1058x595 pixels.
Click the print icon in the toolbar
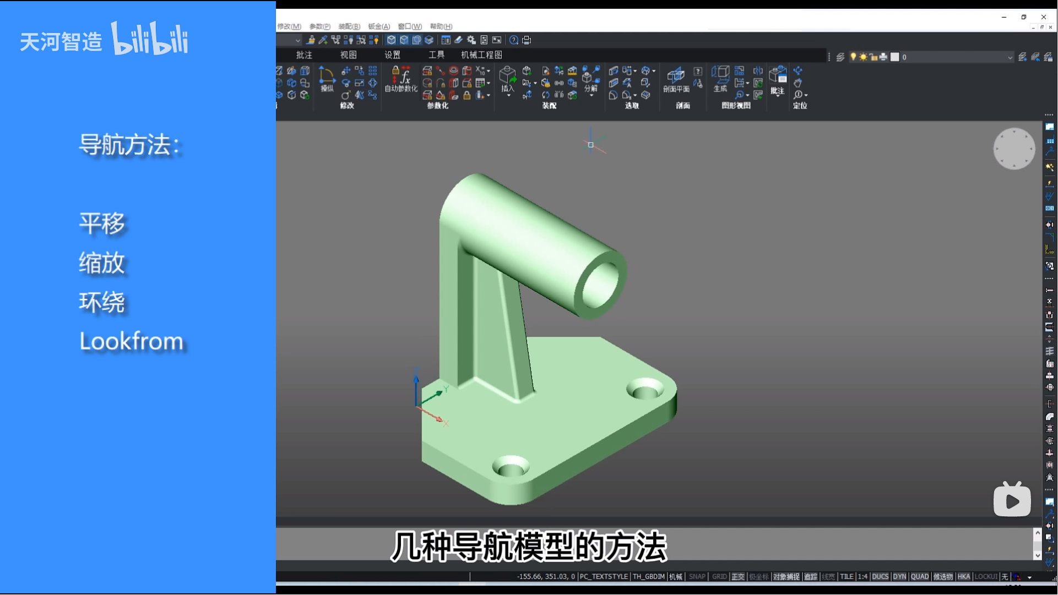pos(527,40)
